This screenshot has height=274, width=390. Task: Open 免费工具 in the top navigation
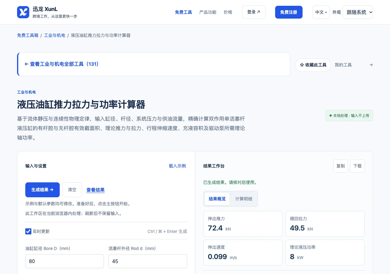coord(183,12)
